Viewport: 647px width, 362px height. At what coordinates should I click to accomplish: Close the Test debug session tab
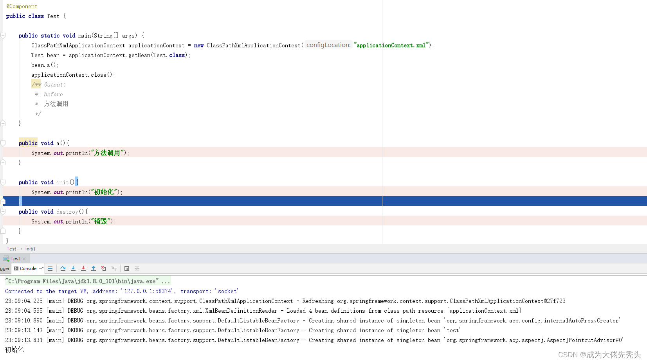pos(24,259)
